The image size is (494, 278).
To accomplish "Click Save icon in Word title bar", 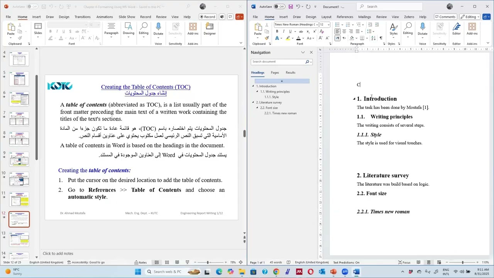I will pyautogui.click(x=291, y=7).
